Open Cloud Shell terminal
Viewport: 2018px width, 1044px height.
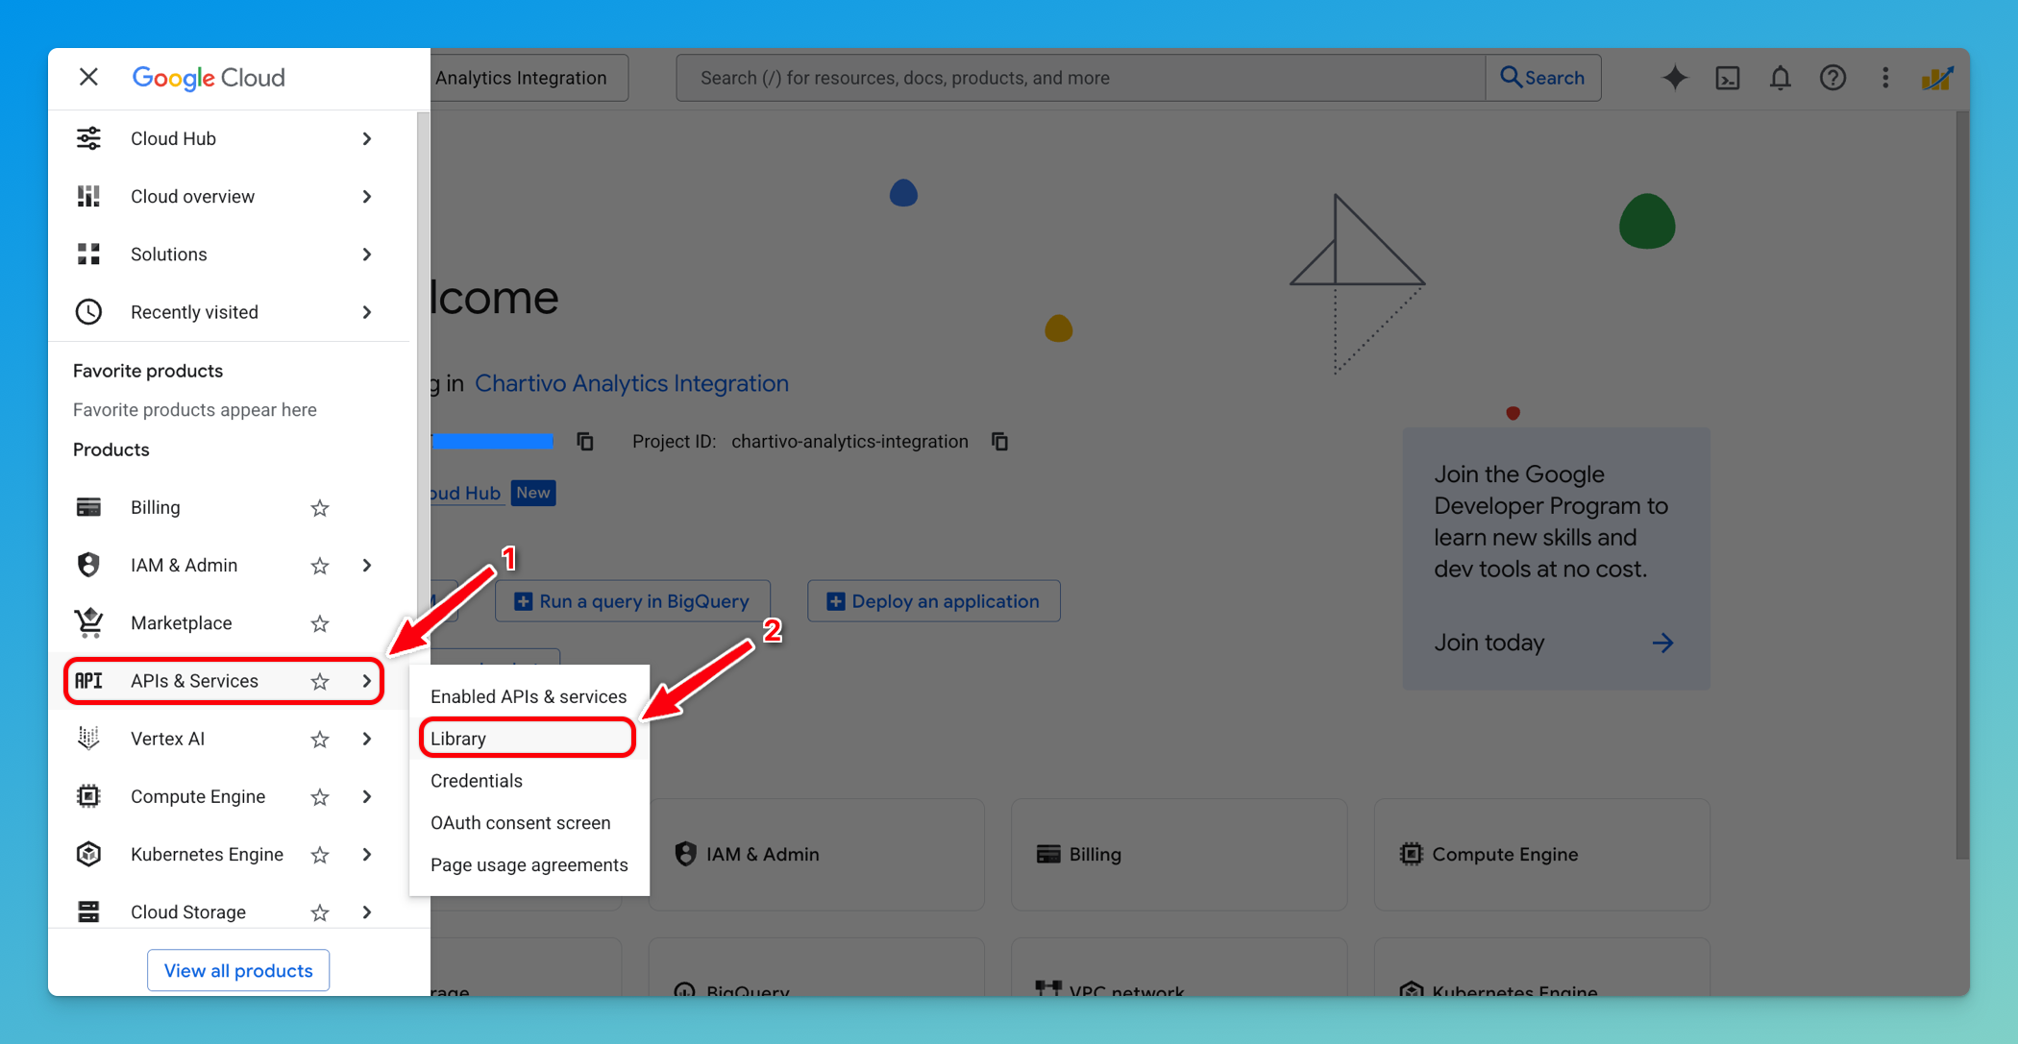click(x=1727, y=78)
